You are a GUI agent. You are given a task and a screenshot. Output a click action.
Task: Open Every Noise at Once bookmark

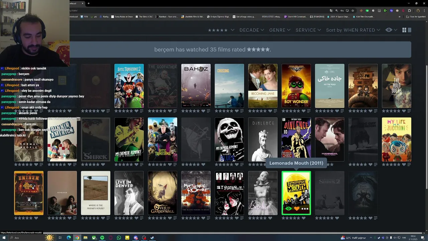tap(122, 17)
